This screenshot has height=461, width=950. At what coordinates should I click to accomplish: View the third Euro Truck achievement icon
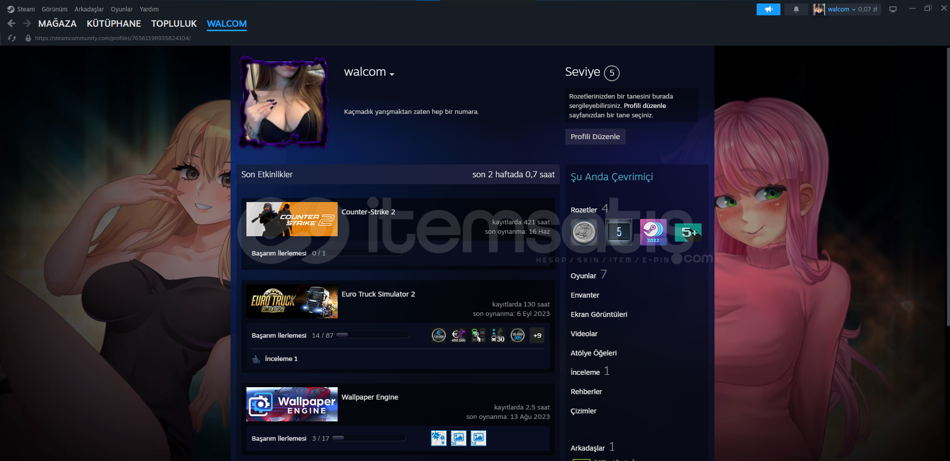478,335
